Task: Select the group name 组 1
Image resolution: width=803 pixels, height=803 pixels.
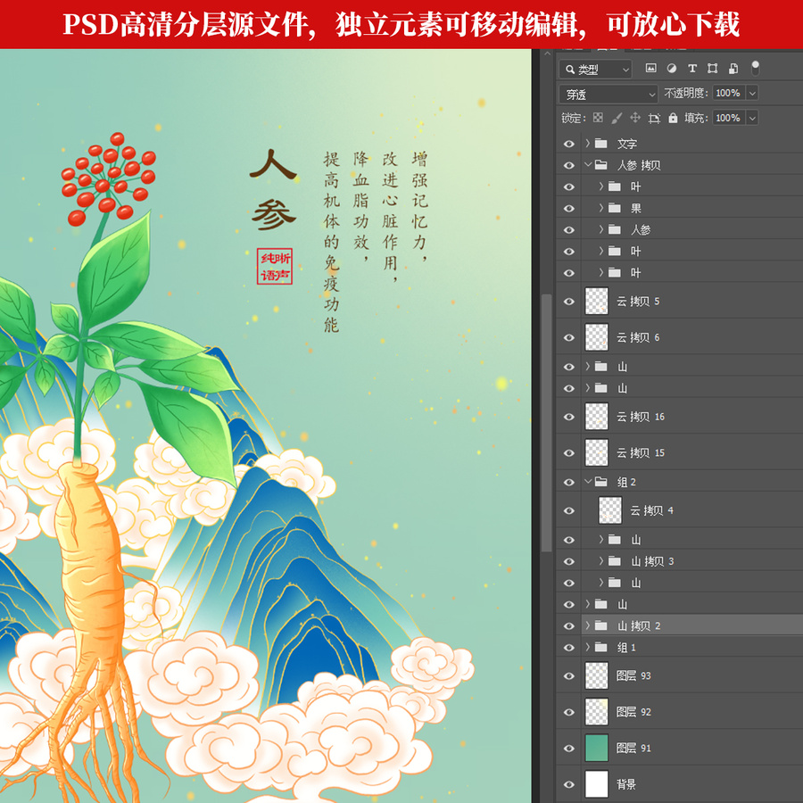Action: [x=626, y=648]
